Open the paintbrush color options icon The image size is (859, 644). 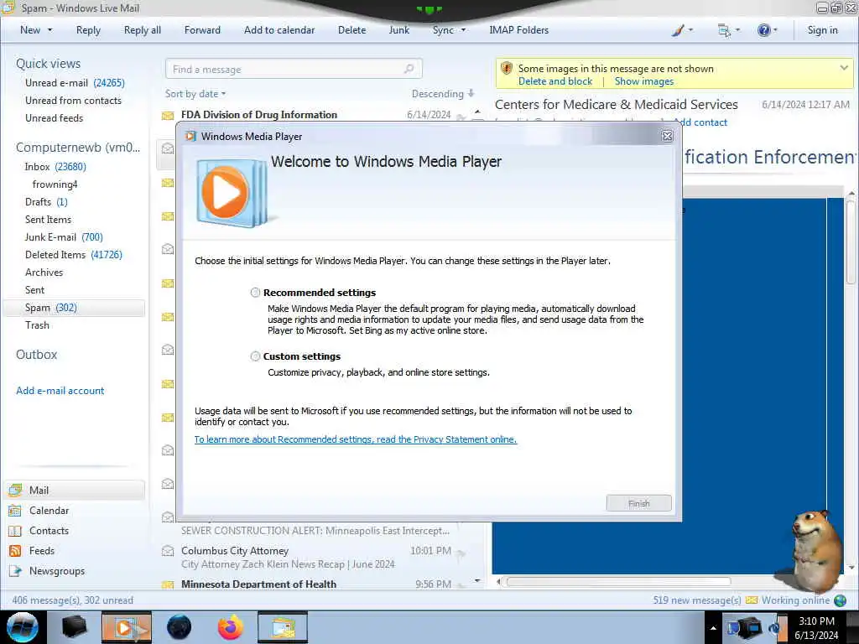tap(678, 30)
